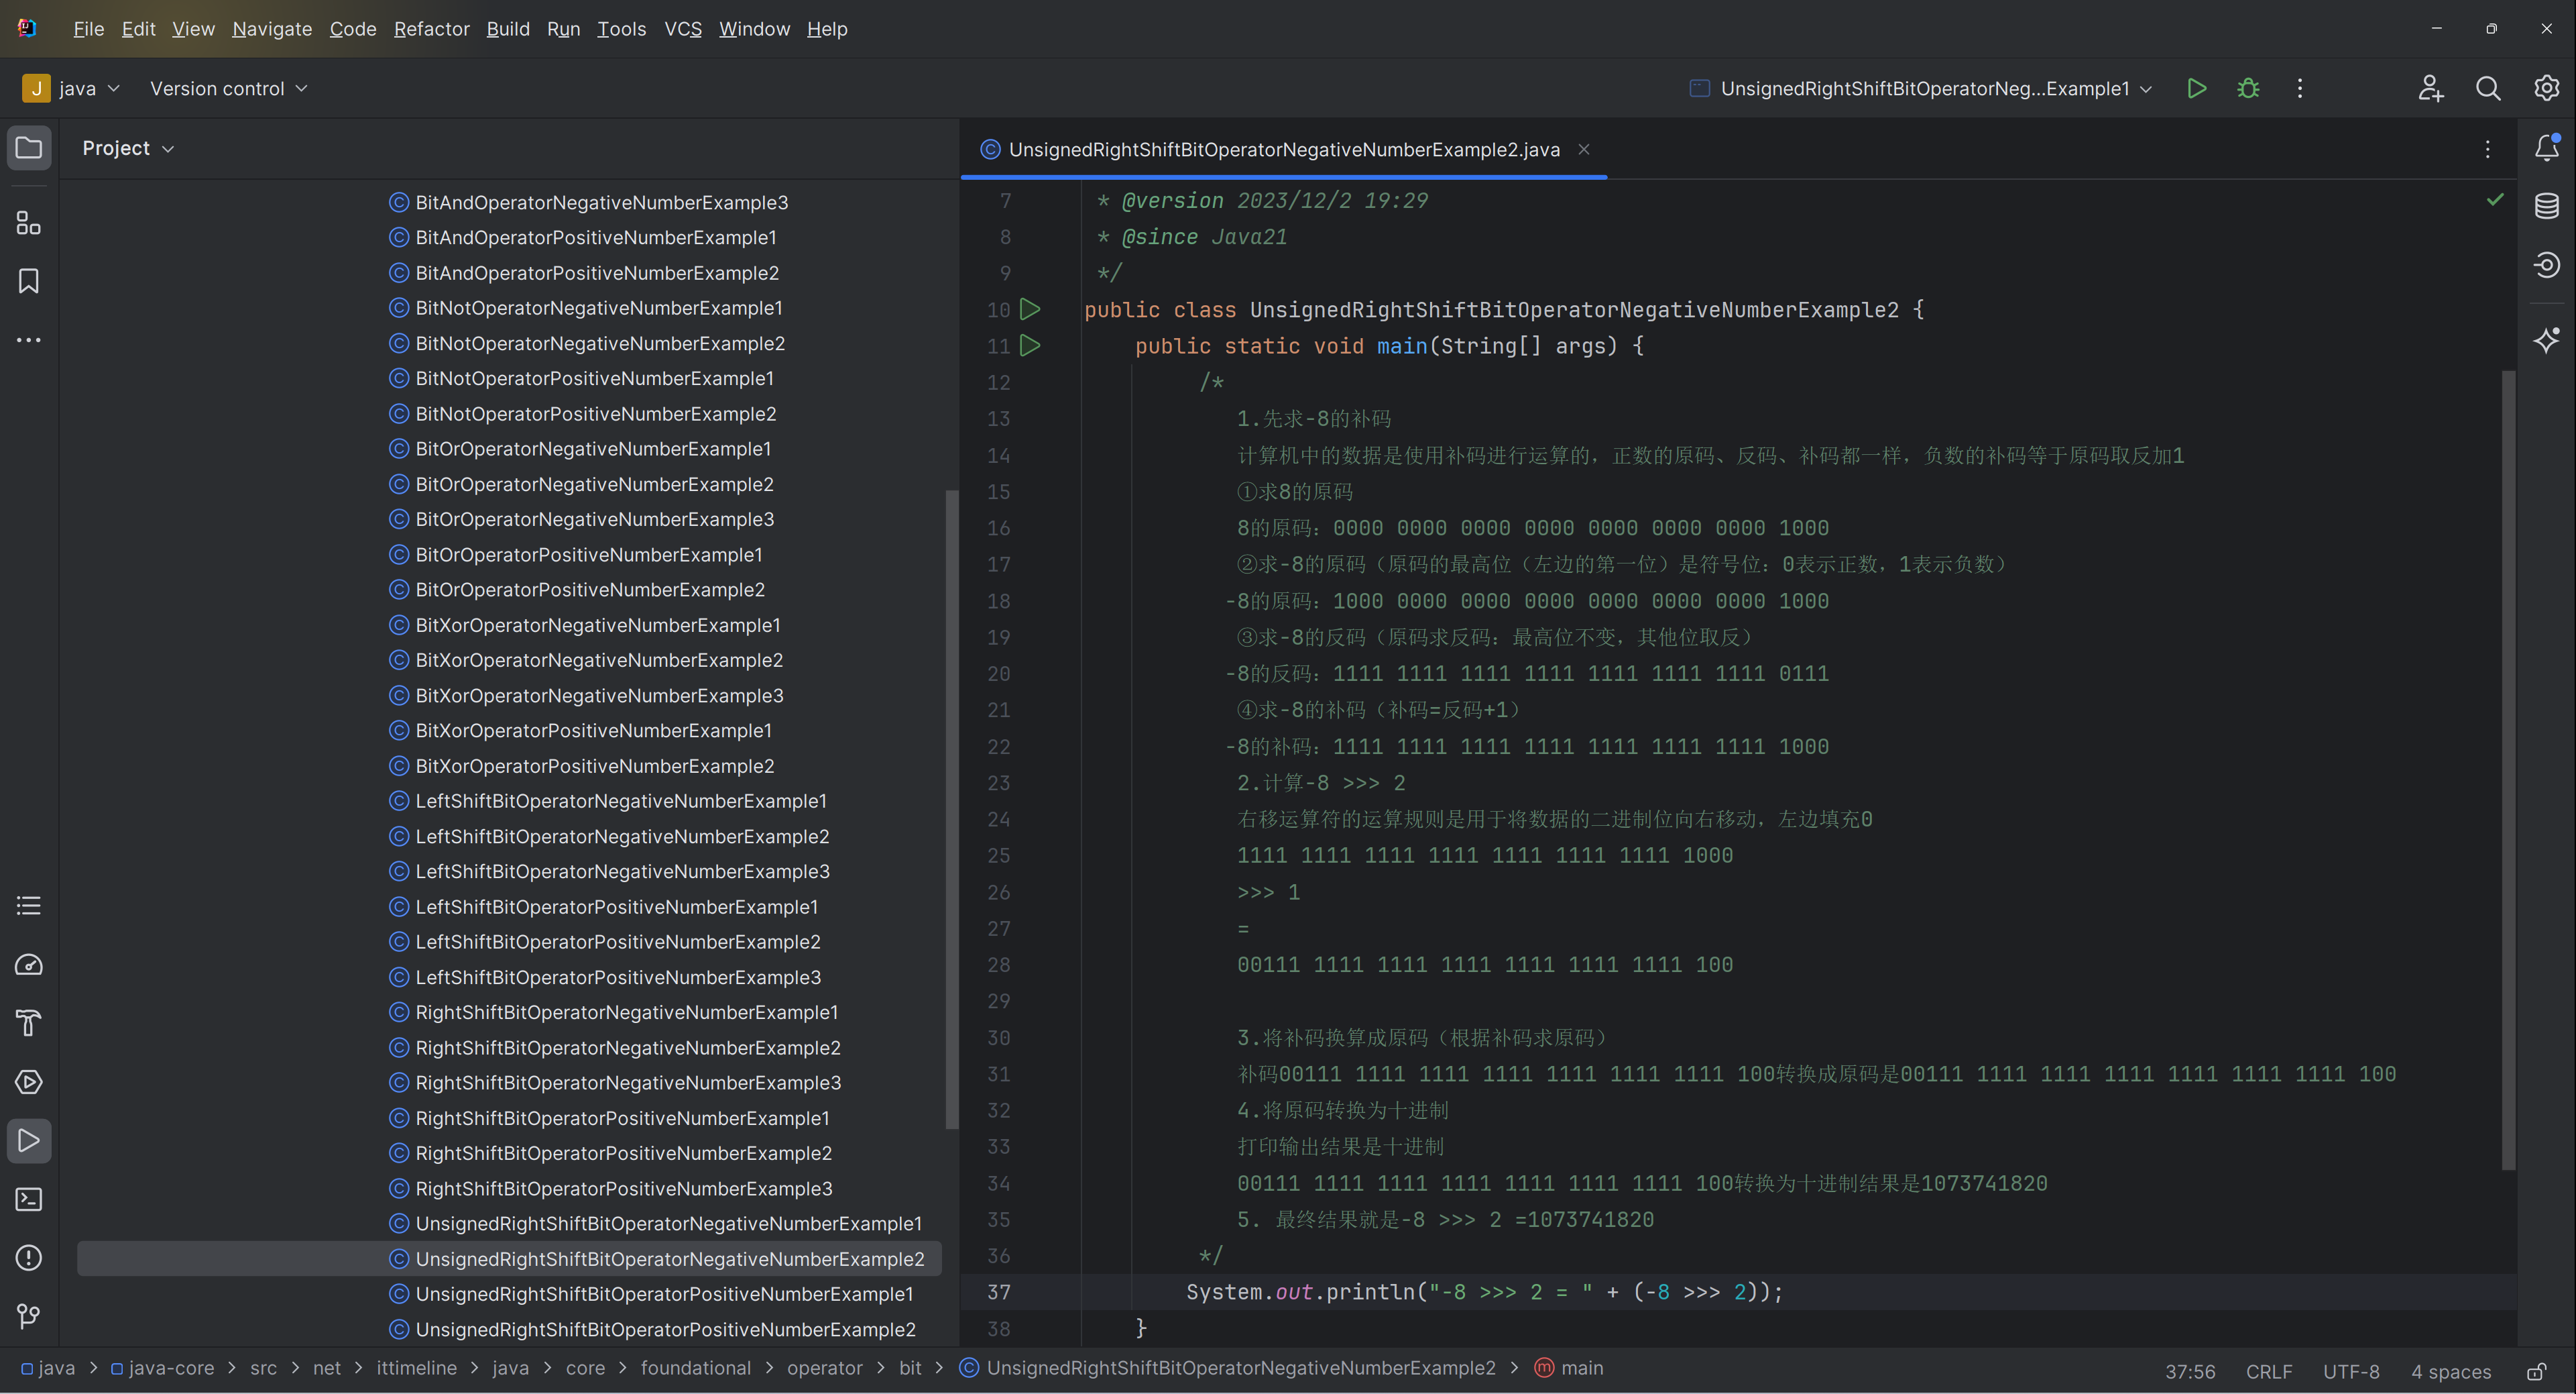2576x1394 pixels.
Task: Open the Structure tool window icon
Action: [29, 222]
